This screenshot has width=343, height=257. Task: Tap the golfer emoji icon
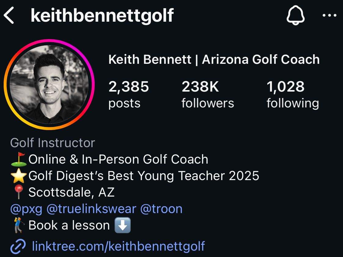coord(18,225)
